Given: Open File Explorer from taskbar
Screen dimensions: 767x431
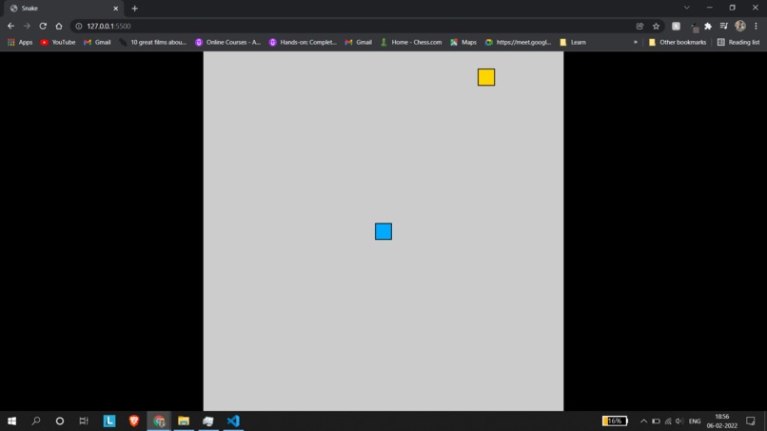Looking at the screenshot, I should pyautogui.click(x=184, y=421).
